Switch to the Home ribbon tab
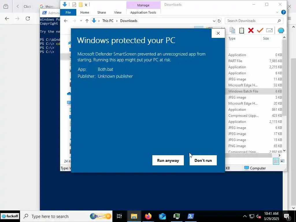The width and height of the screenshot is (296, 222). pyautogui.click(x=84, y=12)
